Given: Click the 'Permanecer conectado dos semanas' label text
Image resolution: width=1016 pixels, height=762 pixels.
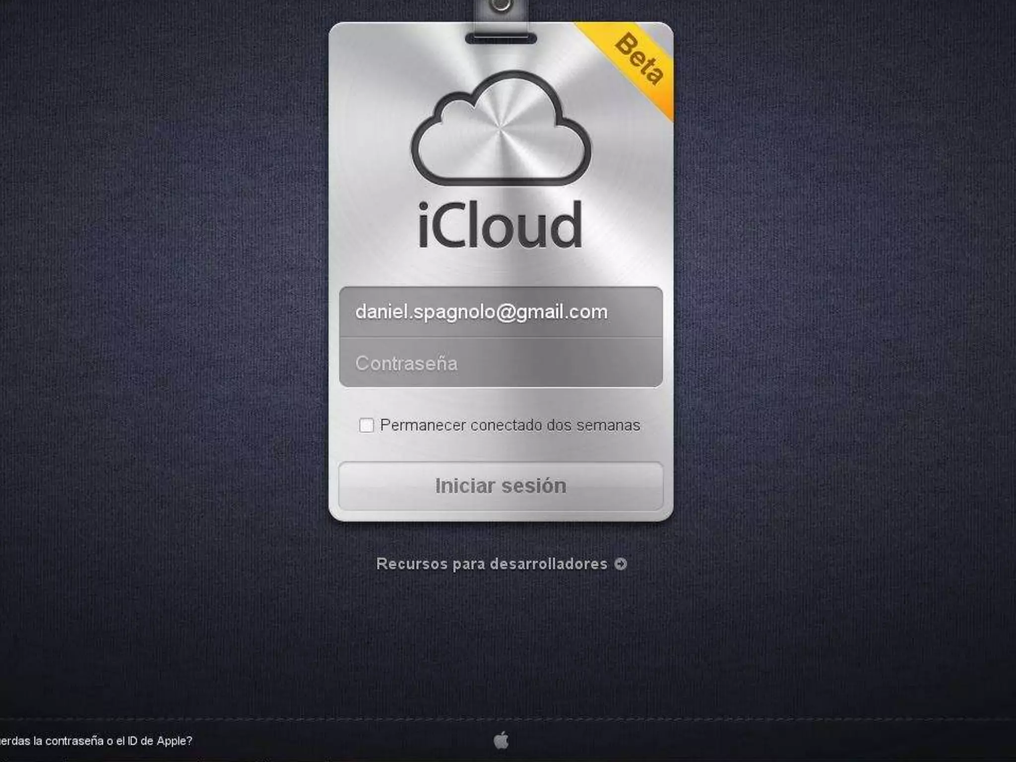Looking at the screenshot, I should click(510, 425).
